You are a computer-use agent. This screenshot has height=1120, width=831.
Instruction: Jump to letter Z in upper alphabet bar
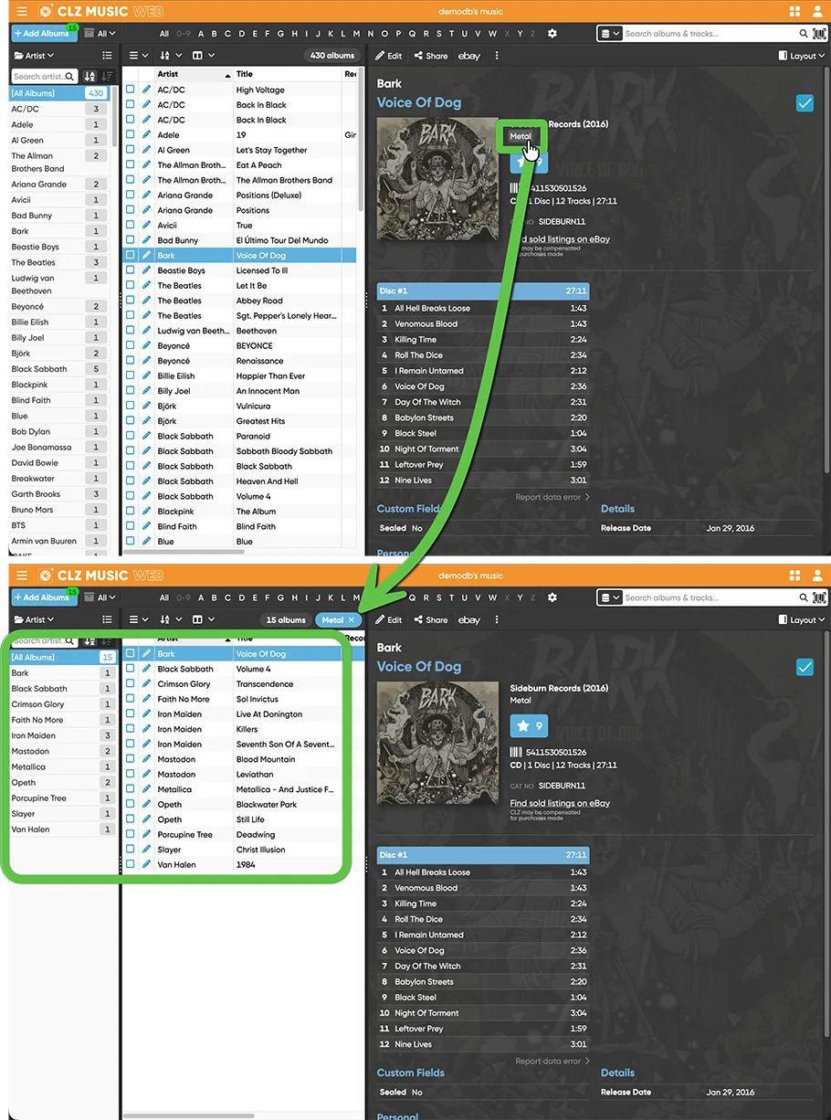534,34
